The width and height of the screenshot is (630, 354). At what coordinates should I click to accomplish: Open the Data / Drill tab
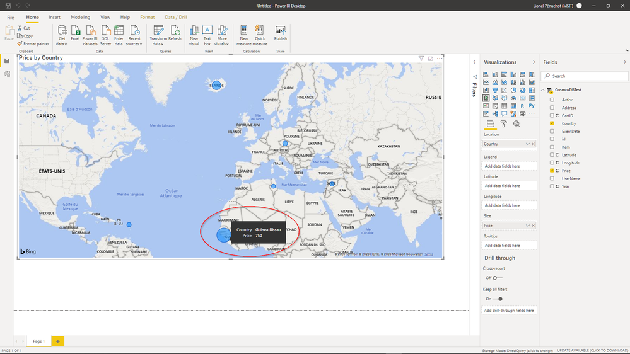point(176,17)
